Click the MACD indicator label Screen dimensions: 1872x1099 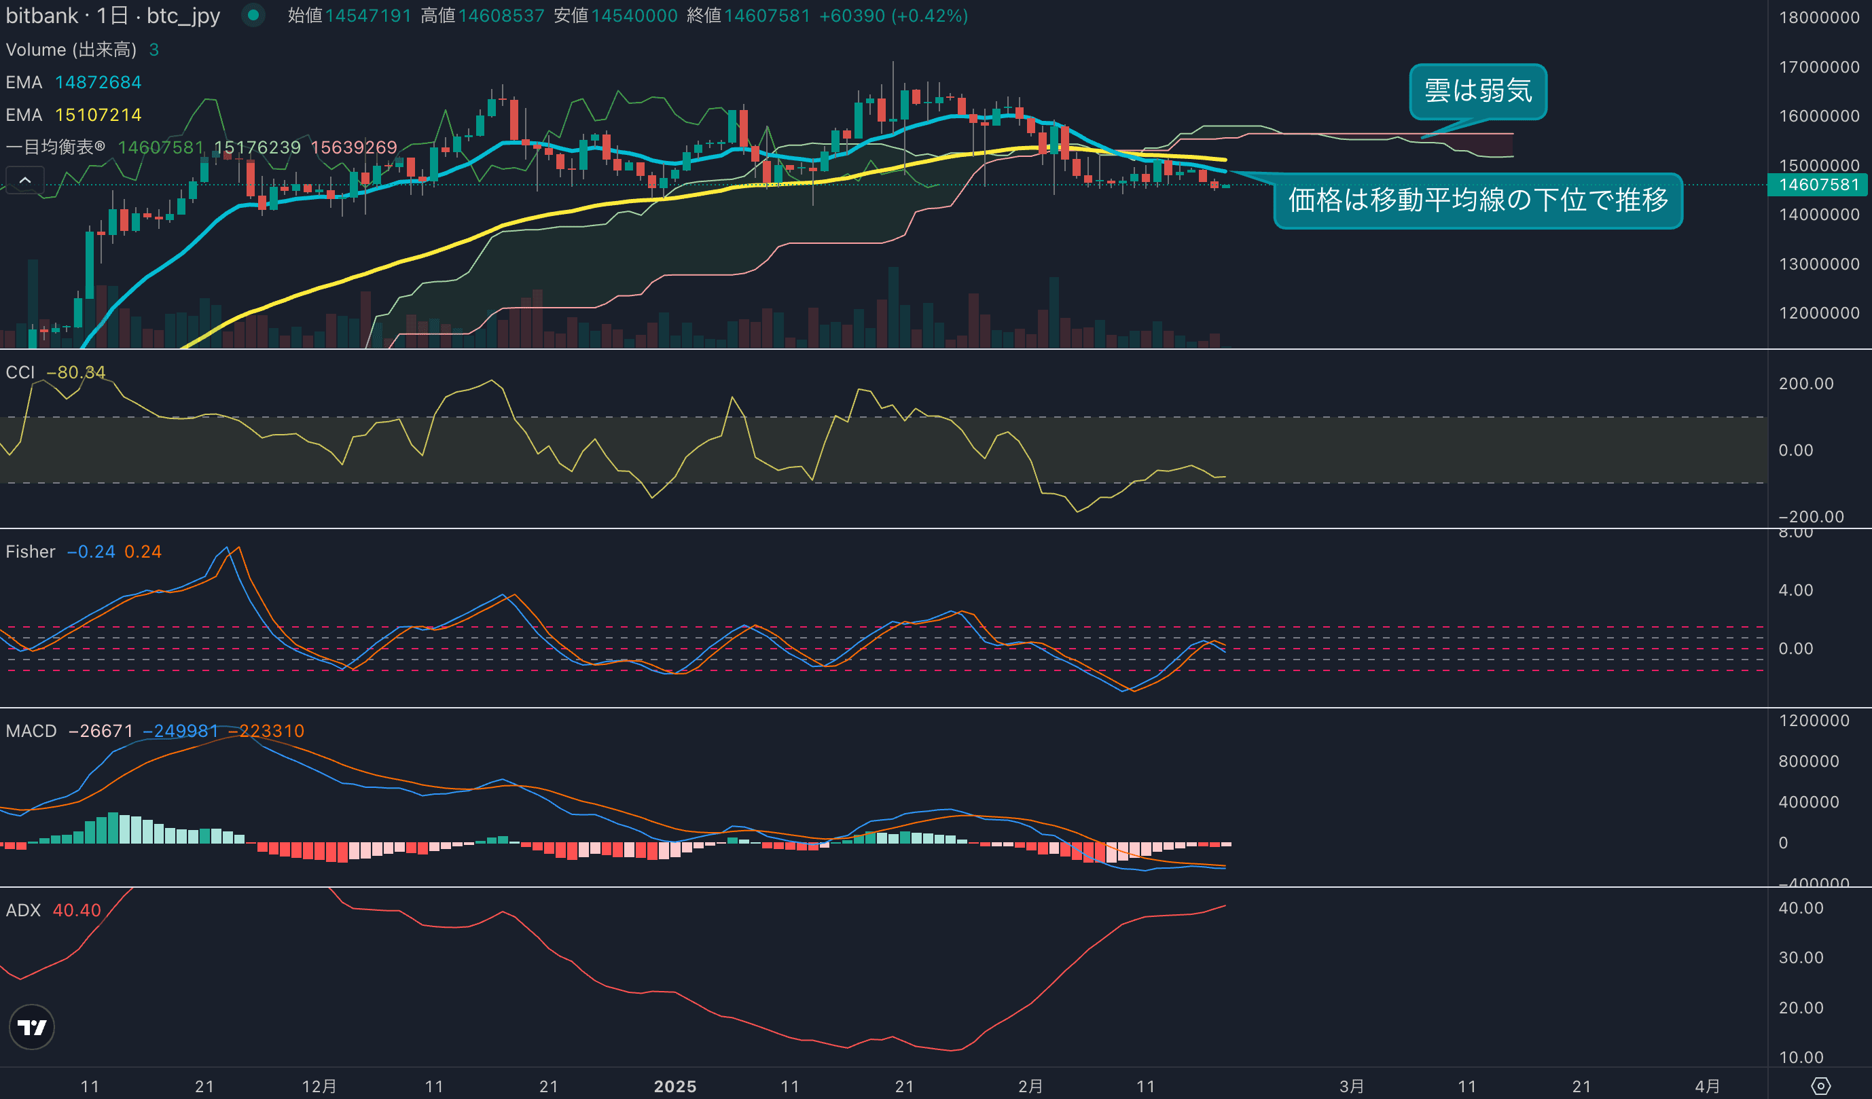pos(31,731)
